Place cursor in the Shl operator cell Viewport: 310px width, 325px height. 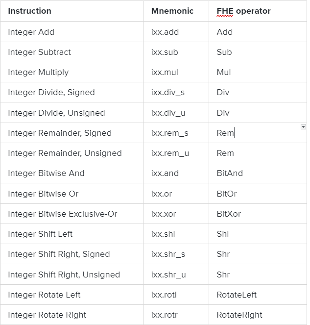point(223,234)
